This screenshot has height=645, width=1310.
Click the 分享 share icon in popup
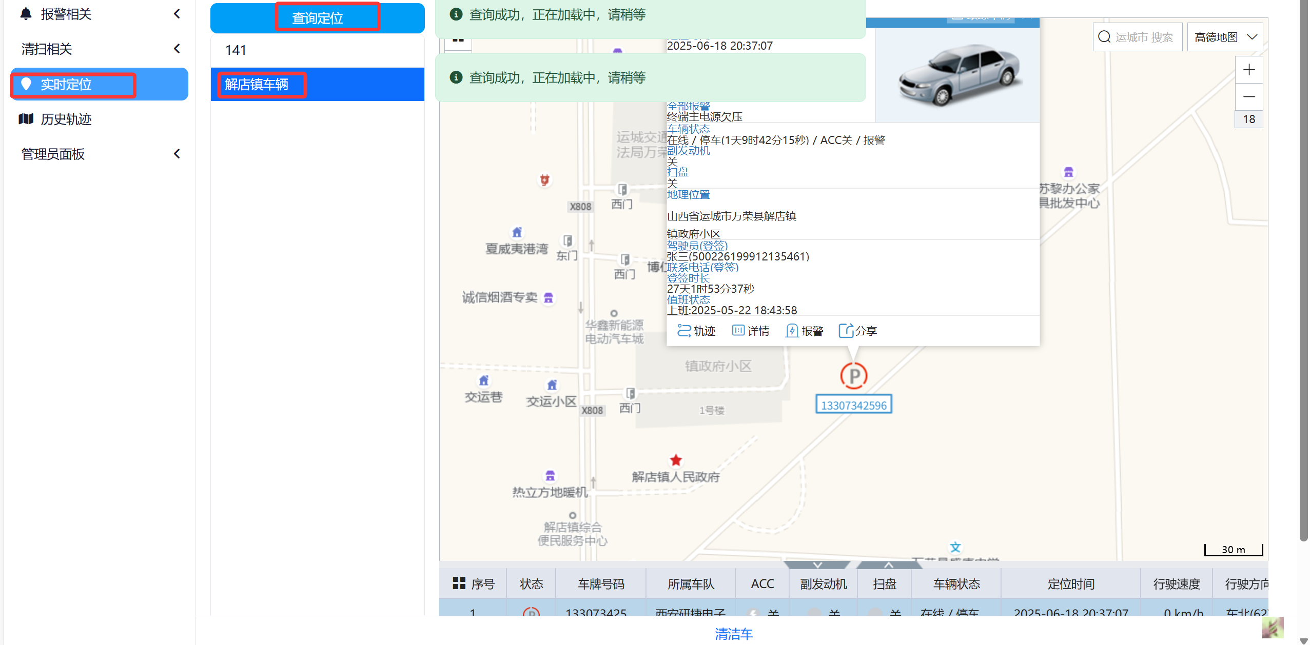pyautogui.click(x=846, y=331)
